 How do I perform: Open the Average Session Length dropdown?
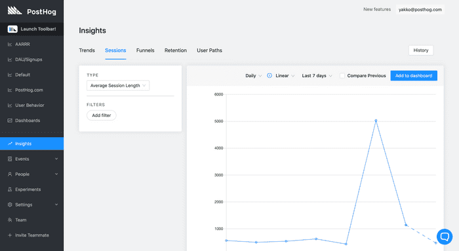[118, 86]
